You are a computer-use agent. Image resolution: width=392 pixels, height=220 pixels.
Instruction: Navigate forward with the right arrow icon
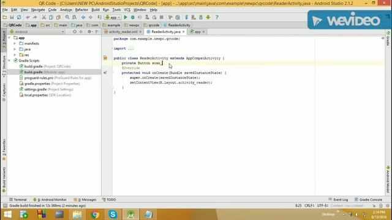point(91,17)
